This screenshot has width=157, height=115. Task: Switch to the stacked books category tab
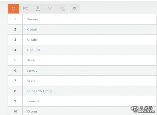coord(74,9)
